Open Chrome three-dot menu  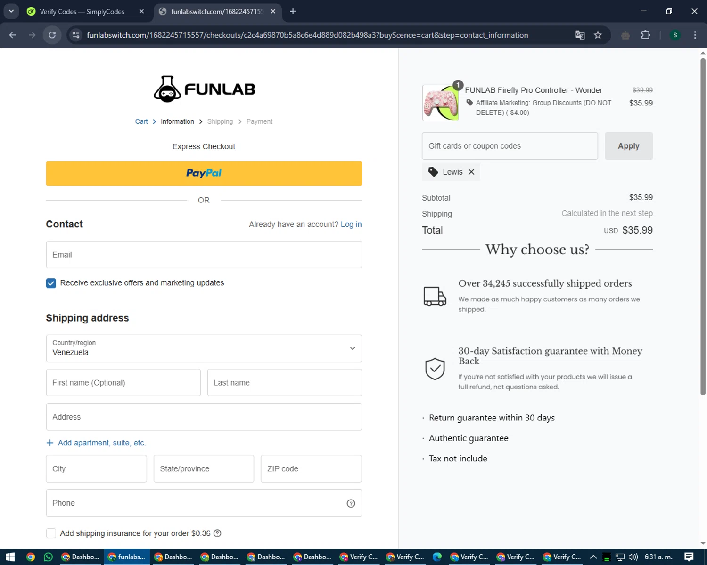click(x=695, y=35)
